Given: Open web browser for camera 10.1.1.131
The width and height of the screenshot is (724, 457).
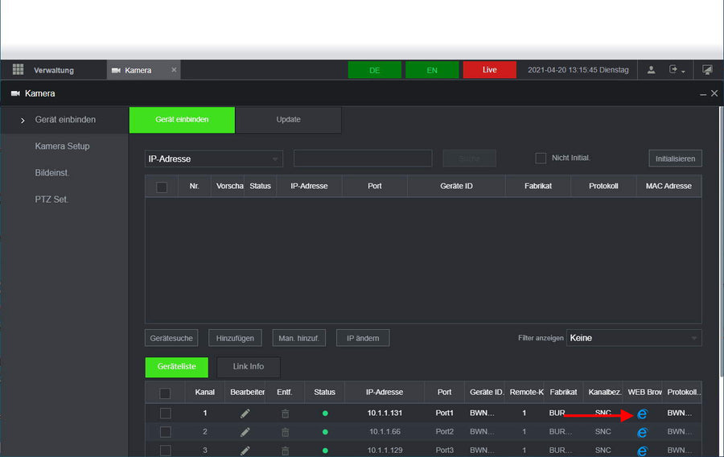Looking at the screenshot, I should 642,414.
